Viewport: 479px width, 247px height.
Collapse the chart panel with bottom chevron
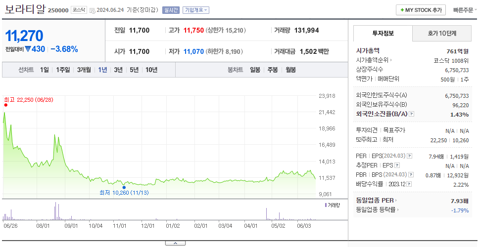[x=175, y=243]
